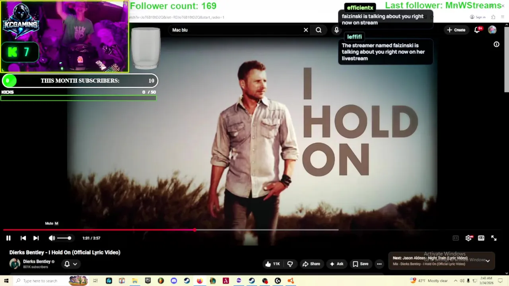Open the weather widget 43°F
Image resolution: width=509 pixels, height=286 pixels.
[429, 281]
